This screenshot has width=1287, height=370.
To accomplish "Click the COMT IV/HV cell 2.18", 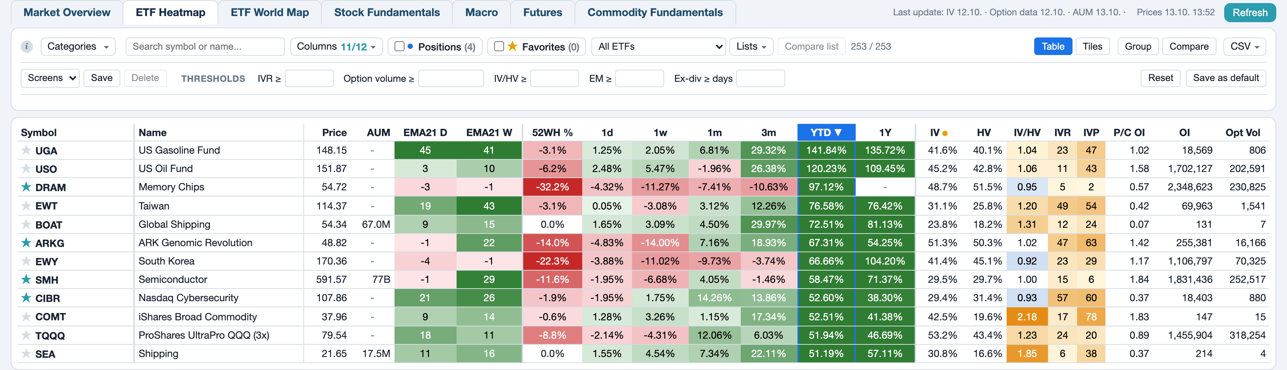I will [x=1027, y=316].
